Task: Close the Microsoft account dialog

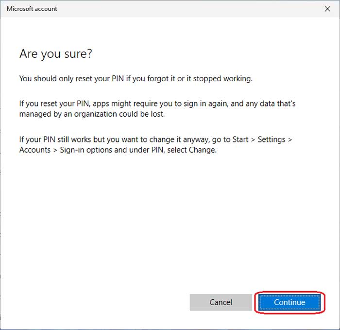Action: coord(327,9)
